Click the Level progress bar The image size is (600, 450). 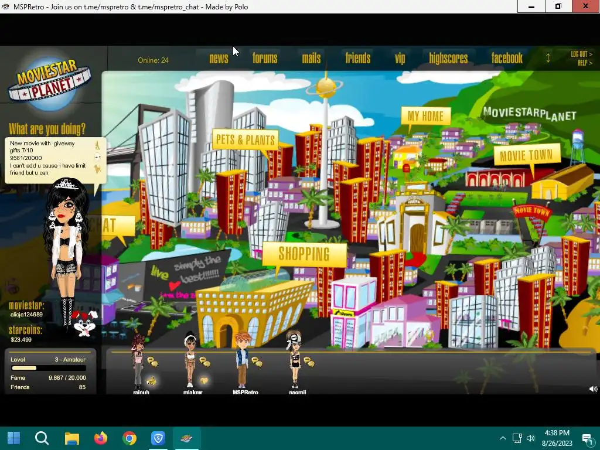tap(48, 368)
